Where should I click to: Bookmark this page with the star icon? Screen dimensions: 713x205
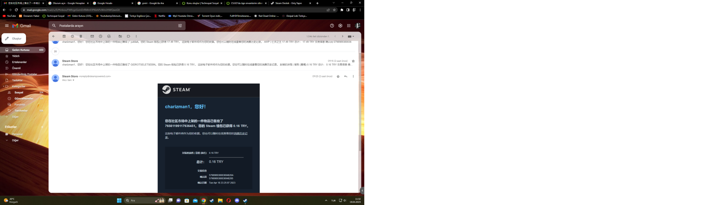334,10
